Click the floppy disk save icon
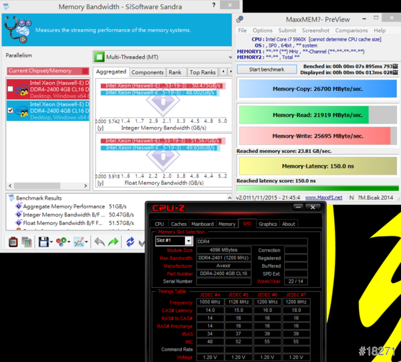The image size is (401, 362). point(43,242)
